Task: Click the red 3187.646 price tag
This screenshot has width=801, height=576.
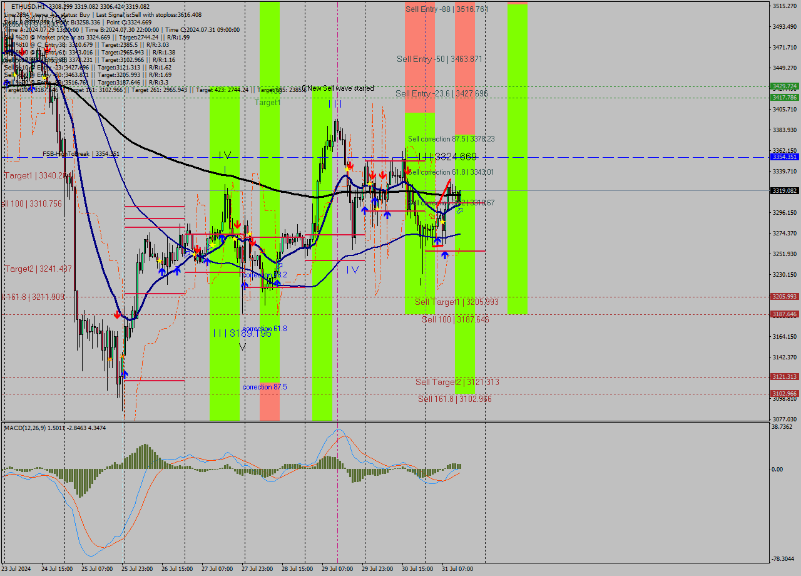Action: [x=784, y=314]
